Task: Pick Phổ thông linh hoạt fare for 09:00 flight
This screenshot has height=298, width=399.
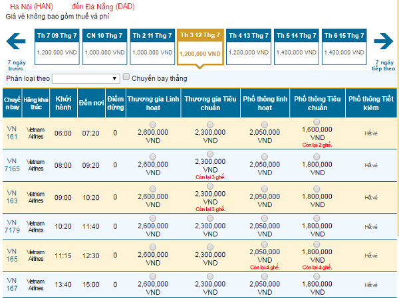Action: coord(265,184)
